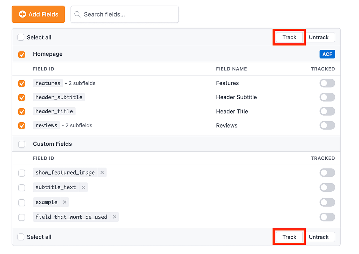Screen dimensions: 359x254
Task: Click the Homepage group title
Action: [x=48, y=54]
